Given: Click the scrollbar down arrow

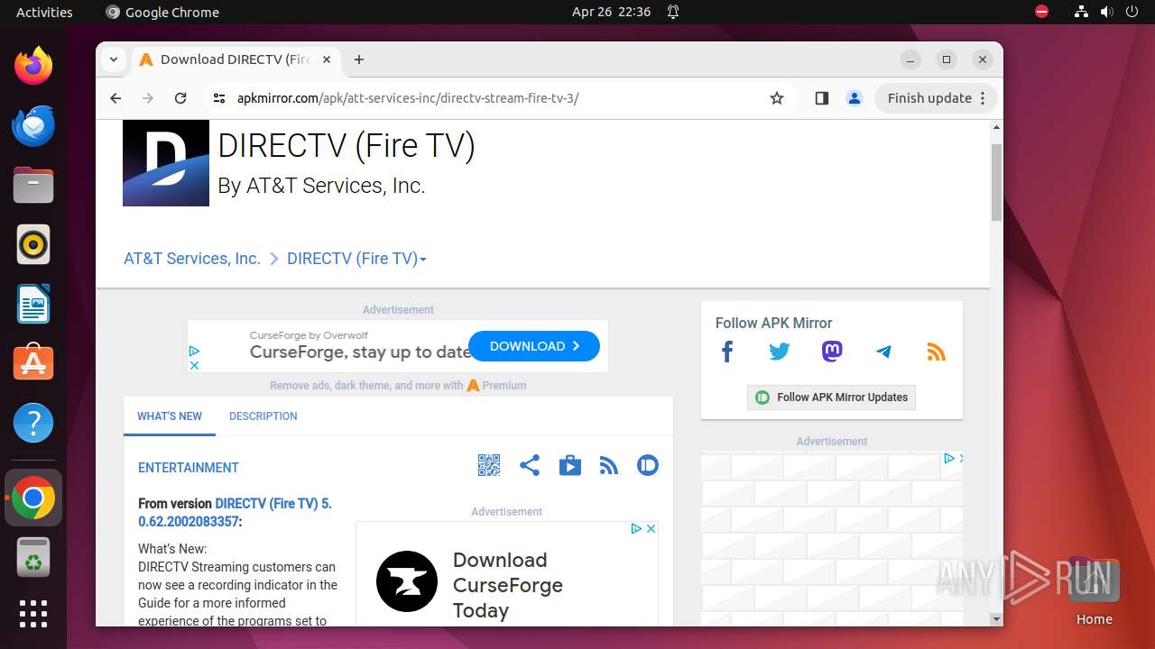Looking at the screenshot, I should [996, 619].
